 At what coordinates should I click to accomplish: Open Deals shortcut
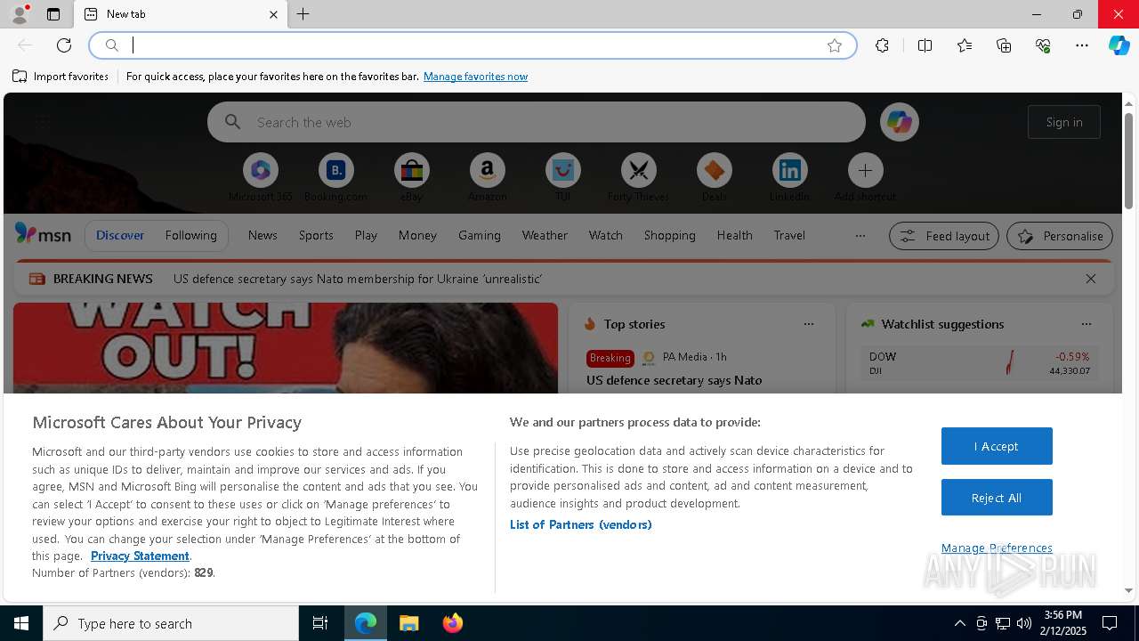click(x=714, y=177)
